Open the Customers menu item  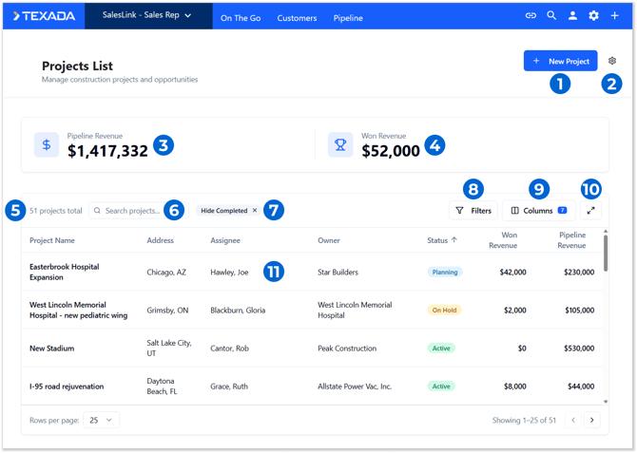click(x=297, y=18)
